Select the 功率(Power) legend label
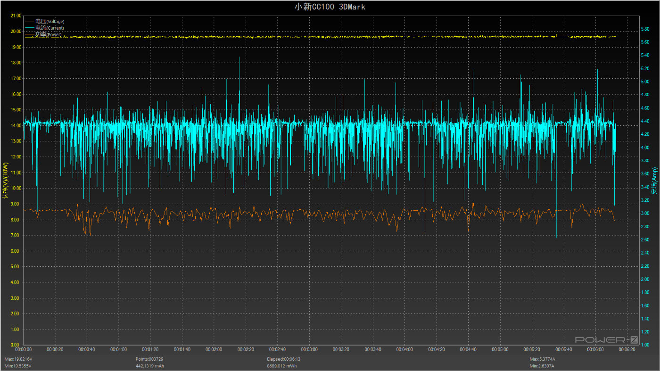The image size is (660, 371). click(x=48, y=34)
